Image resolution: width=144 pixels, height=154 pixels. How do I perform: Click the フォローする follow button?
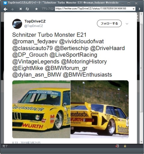[109, 23]
